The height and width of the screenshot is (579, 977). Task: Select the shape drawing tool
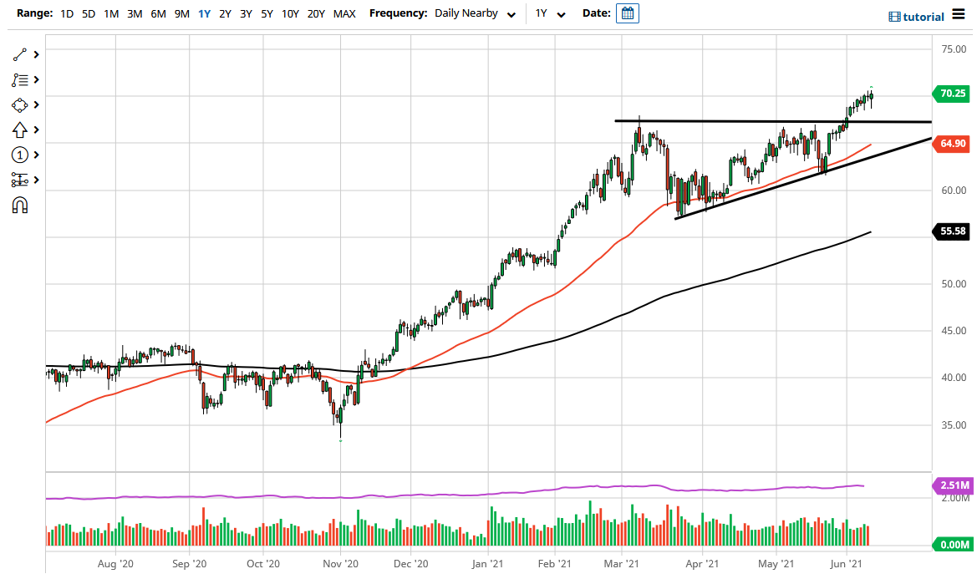tap(18, 104)
